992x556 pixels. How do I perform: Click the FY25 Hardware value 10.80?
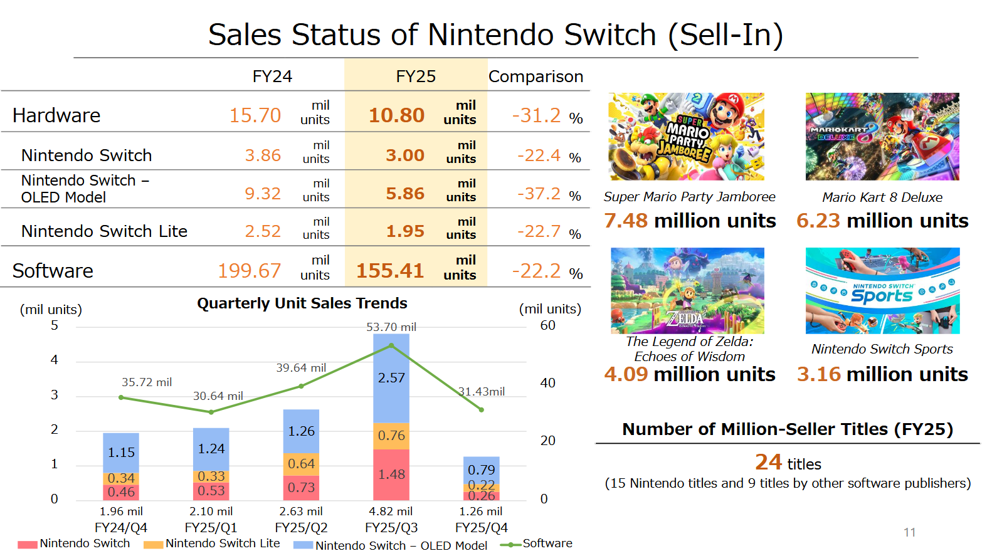tap(396, 115)
